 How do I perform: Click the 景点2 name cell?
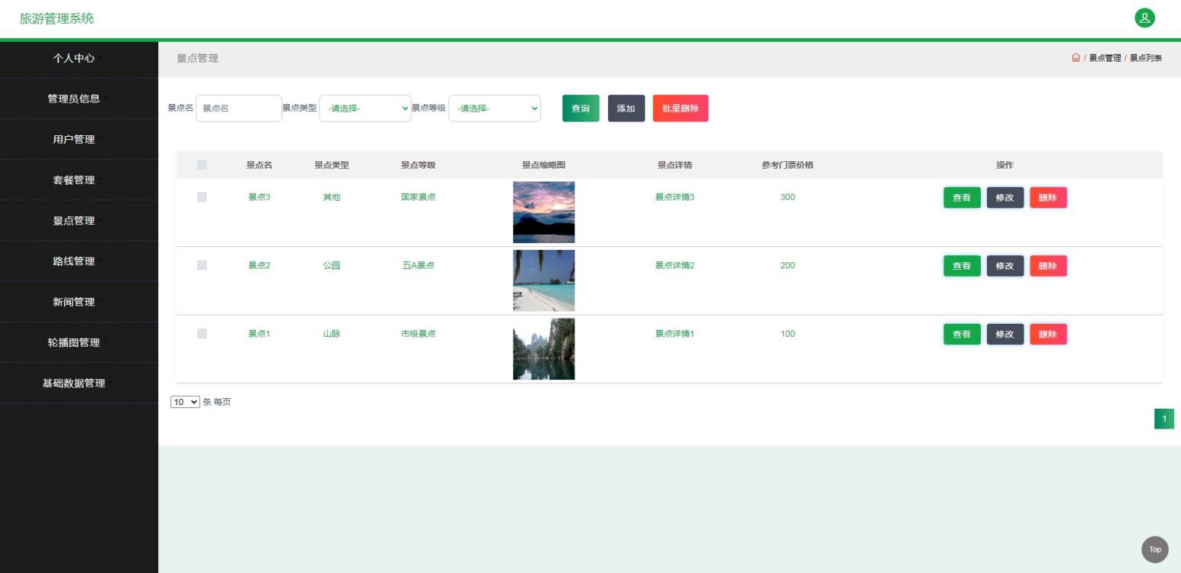[259, 265]
